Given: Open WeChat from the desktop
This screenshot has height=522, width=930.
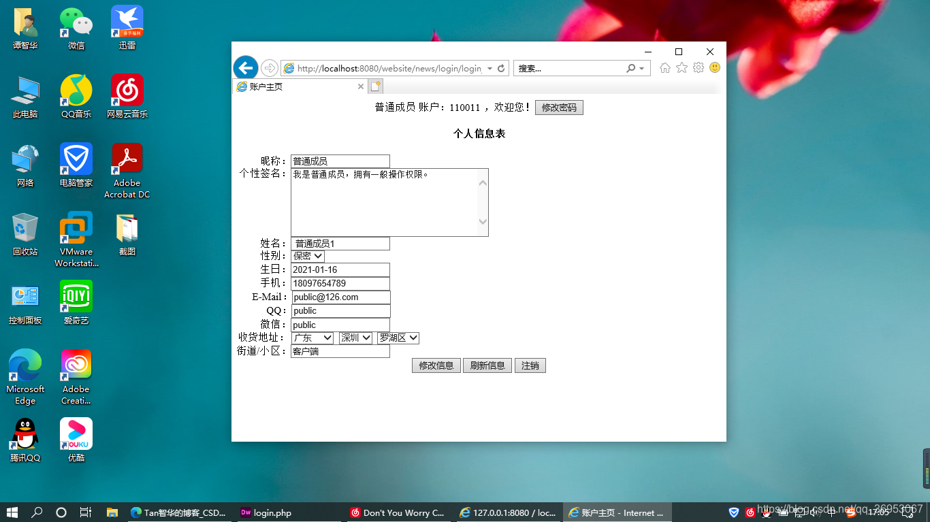Looking at the screenshot, I should point(75,20).
